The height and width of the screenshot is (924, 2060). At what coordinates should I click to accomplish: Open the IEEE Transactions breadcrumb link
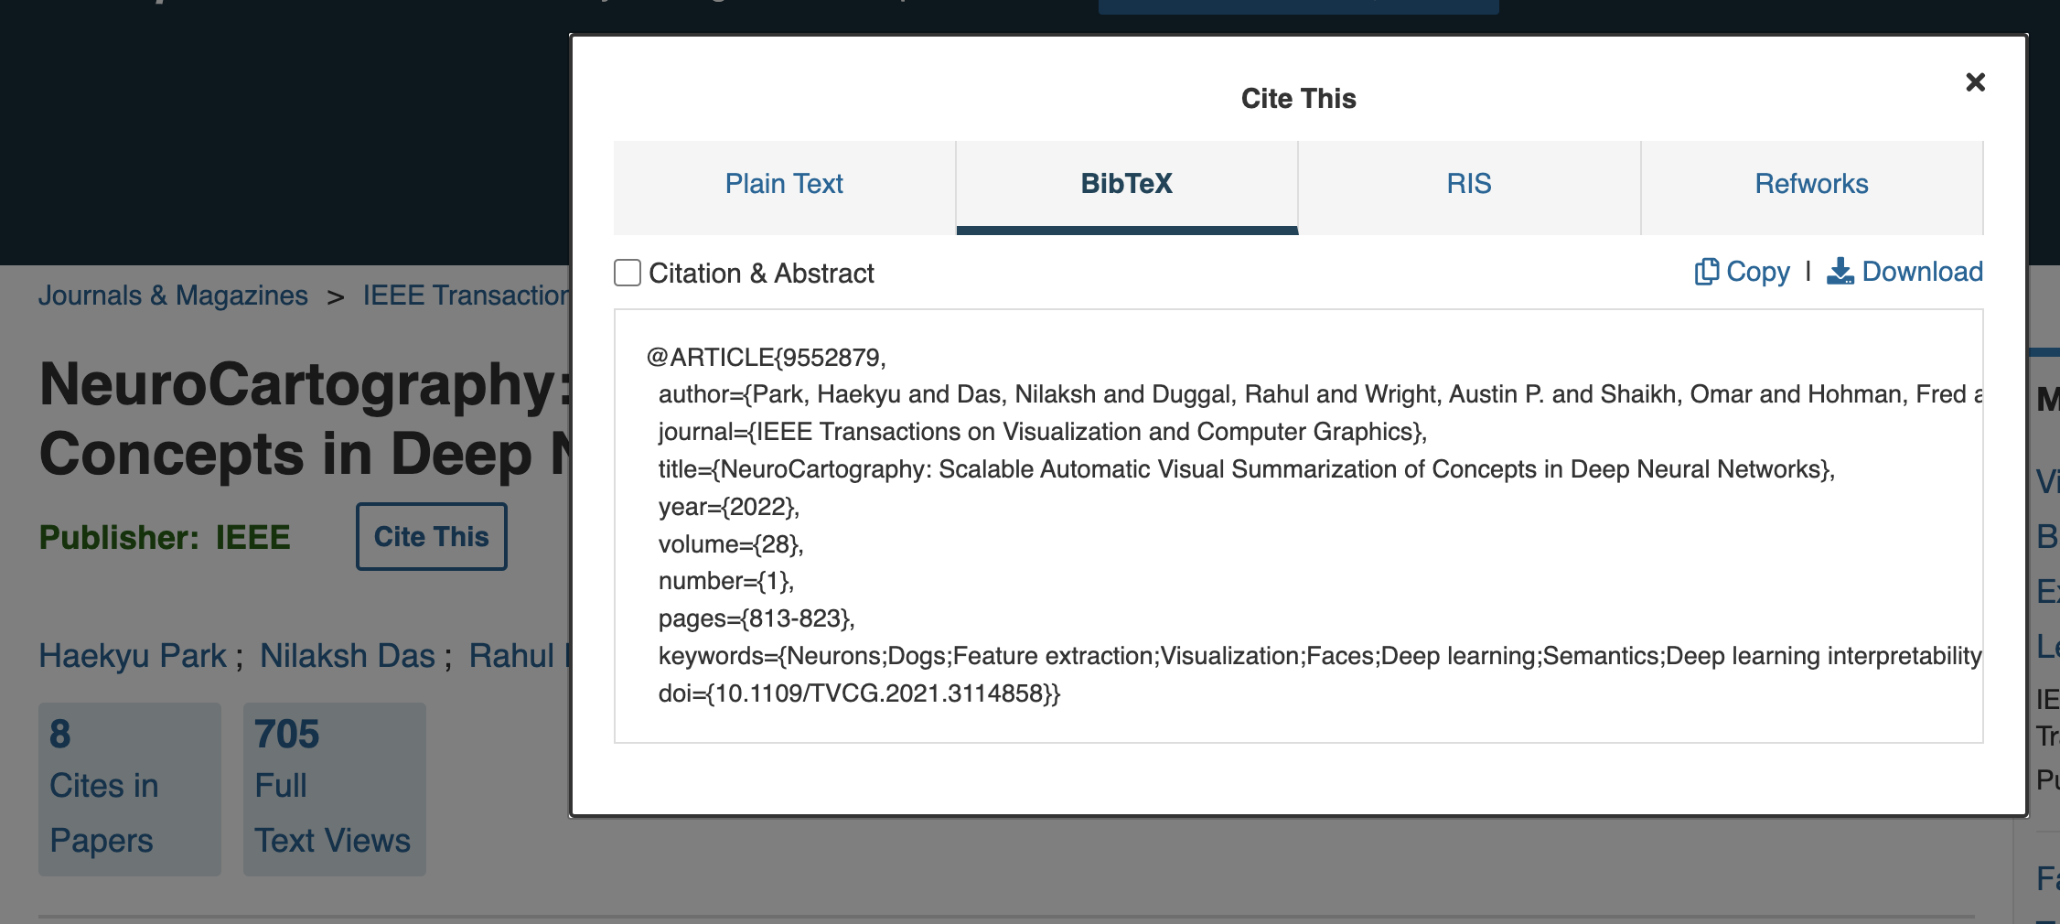(x=466, y=295)
